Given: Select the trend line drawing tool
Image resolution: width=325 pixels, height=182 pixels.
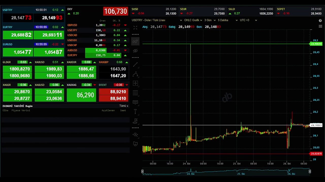Looking at the screenshot, I should [135, 65].
